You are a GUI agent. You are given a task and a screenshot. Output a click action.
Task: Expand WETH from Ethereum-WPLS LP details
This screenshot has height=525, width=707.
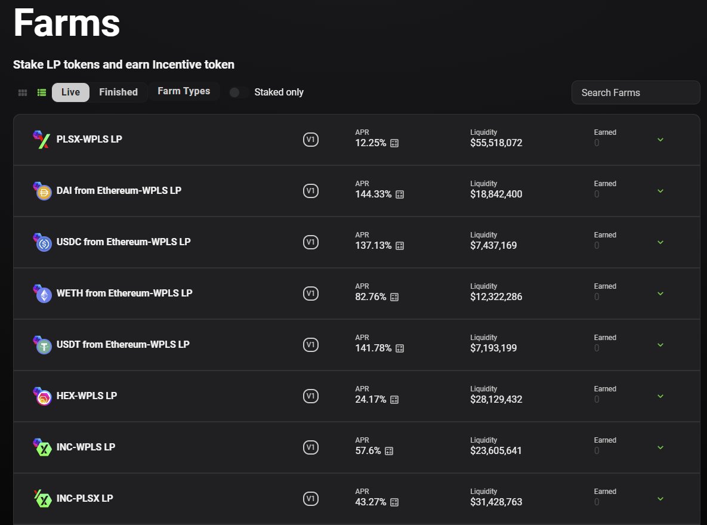[x=660, y=294]
